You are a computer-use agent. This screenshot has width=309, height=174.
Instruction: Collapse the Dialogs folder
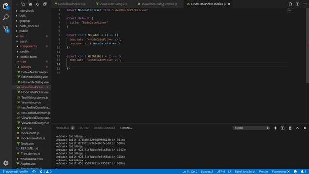coord(26,67)
